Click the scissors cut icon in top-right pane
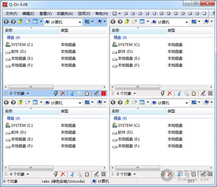 (x=179, y=94)
